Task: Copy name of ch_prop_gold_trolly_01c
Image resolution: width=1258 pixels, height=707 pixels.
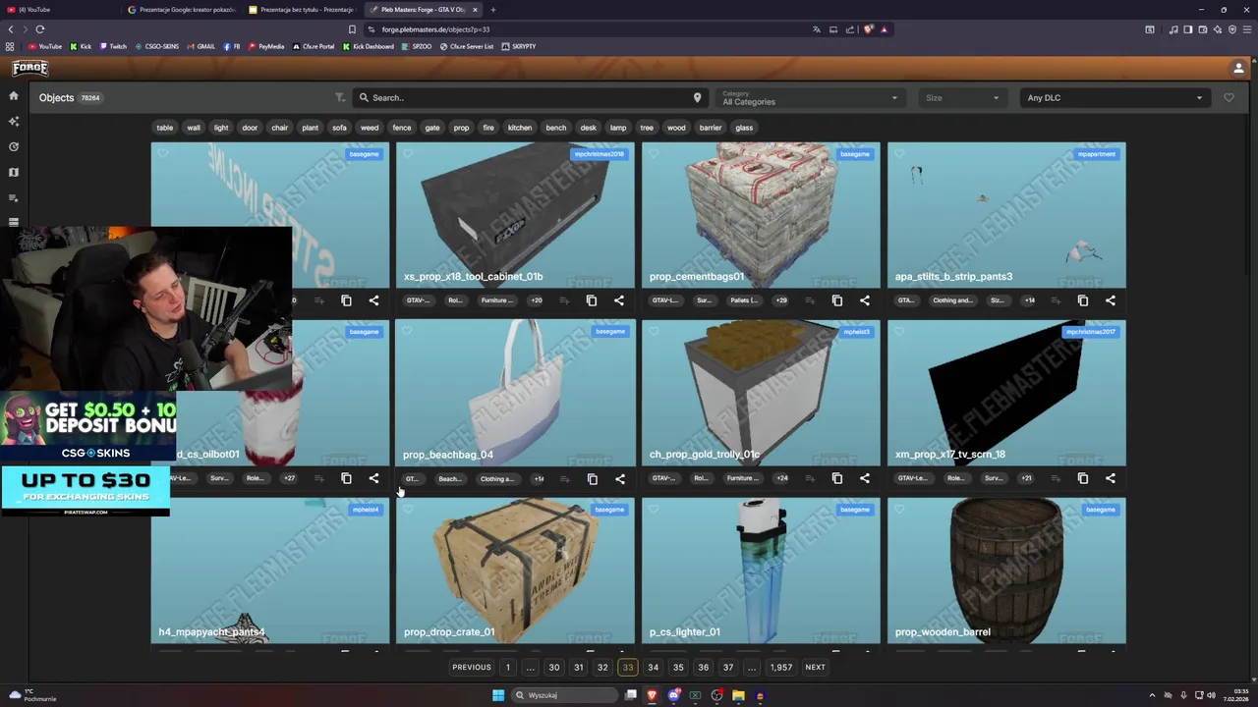Action: (x=837, y=478)
